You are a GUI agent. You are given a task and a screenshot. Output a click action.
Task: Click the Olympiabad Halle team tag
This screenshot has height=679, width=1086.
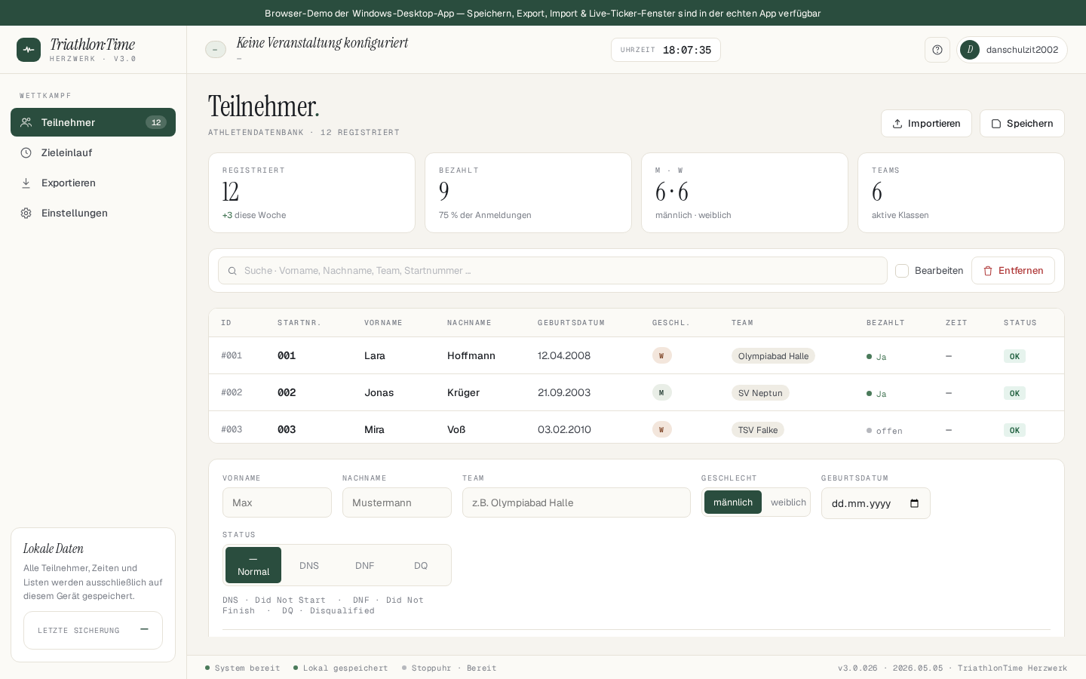tap(773, 356)
